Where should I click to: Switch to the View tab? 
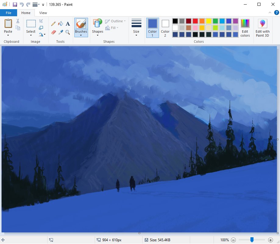tap(43, 13)
